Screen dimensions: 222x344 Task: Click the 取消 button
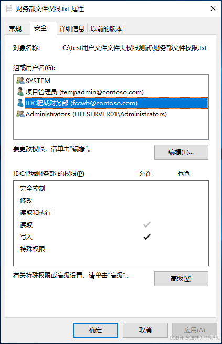145,330
